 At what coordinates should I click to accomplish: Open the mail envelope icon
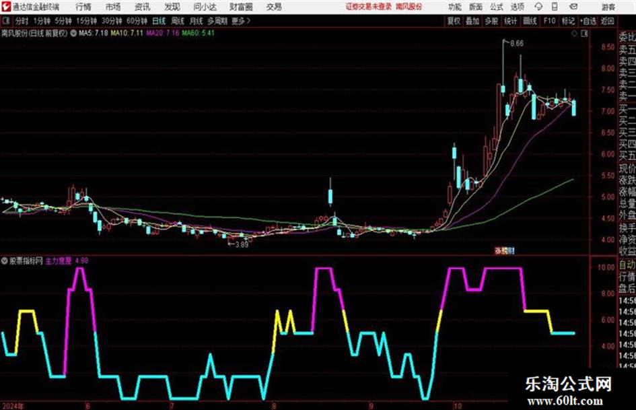pos(573,7)
